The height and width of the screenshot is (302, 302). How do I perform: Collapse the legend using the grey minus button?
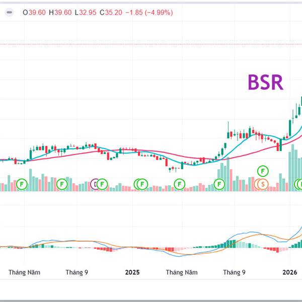[x=9, y=13]
